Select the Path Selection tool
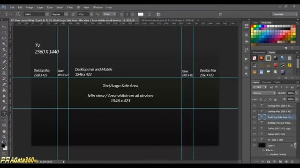This screenshot has width=300, height=168. [x=4, y=119]
